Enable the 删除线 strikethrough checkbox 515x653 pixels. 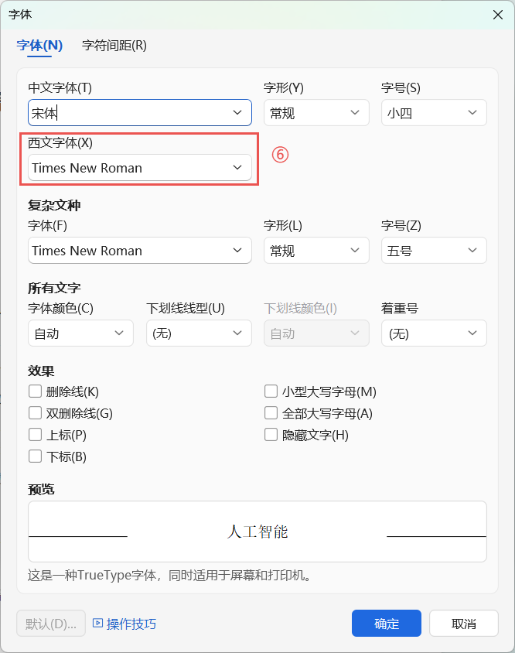click(35, 391)
